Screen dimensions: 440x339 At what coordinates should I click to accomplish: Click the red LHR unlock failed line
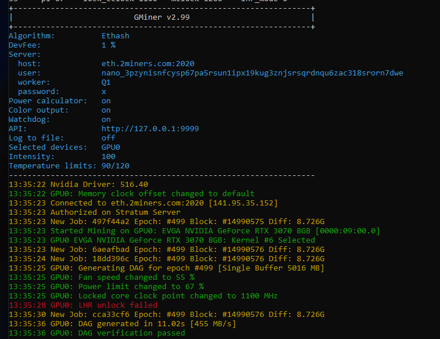click(x=83, y=305)
